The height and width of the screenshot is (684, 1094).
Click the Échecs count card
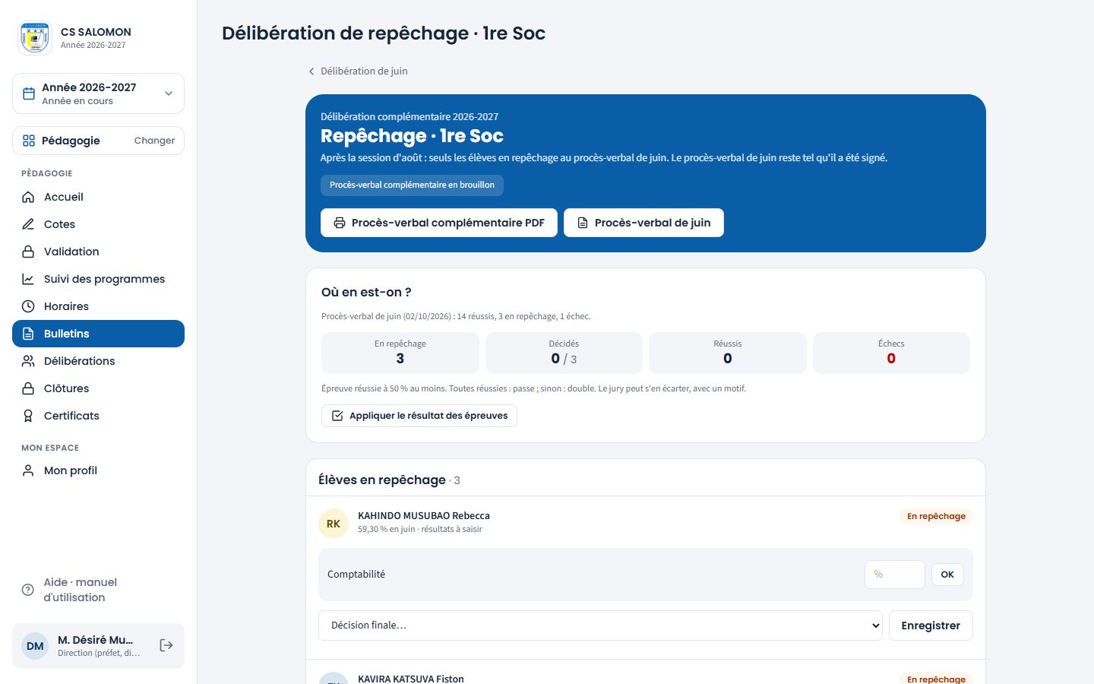click(x=891, y=353)
